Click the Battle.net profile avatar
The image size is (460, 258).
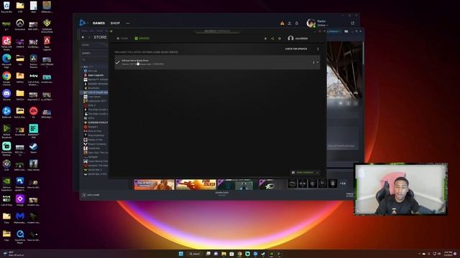310,23
